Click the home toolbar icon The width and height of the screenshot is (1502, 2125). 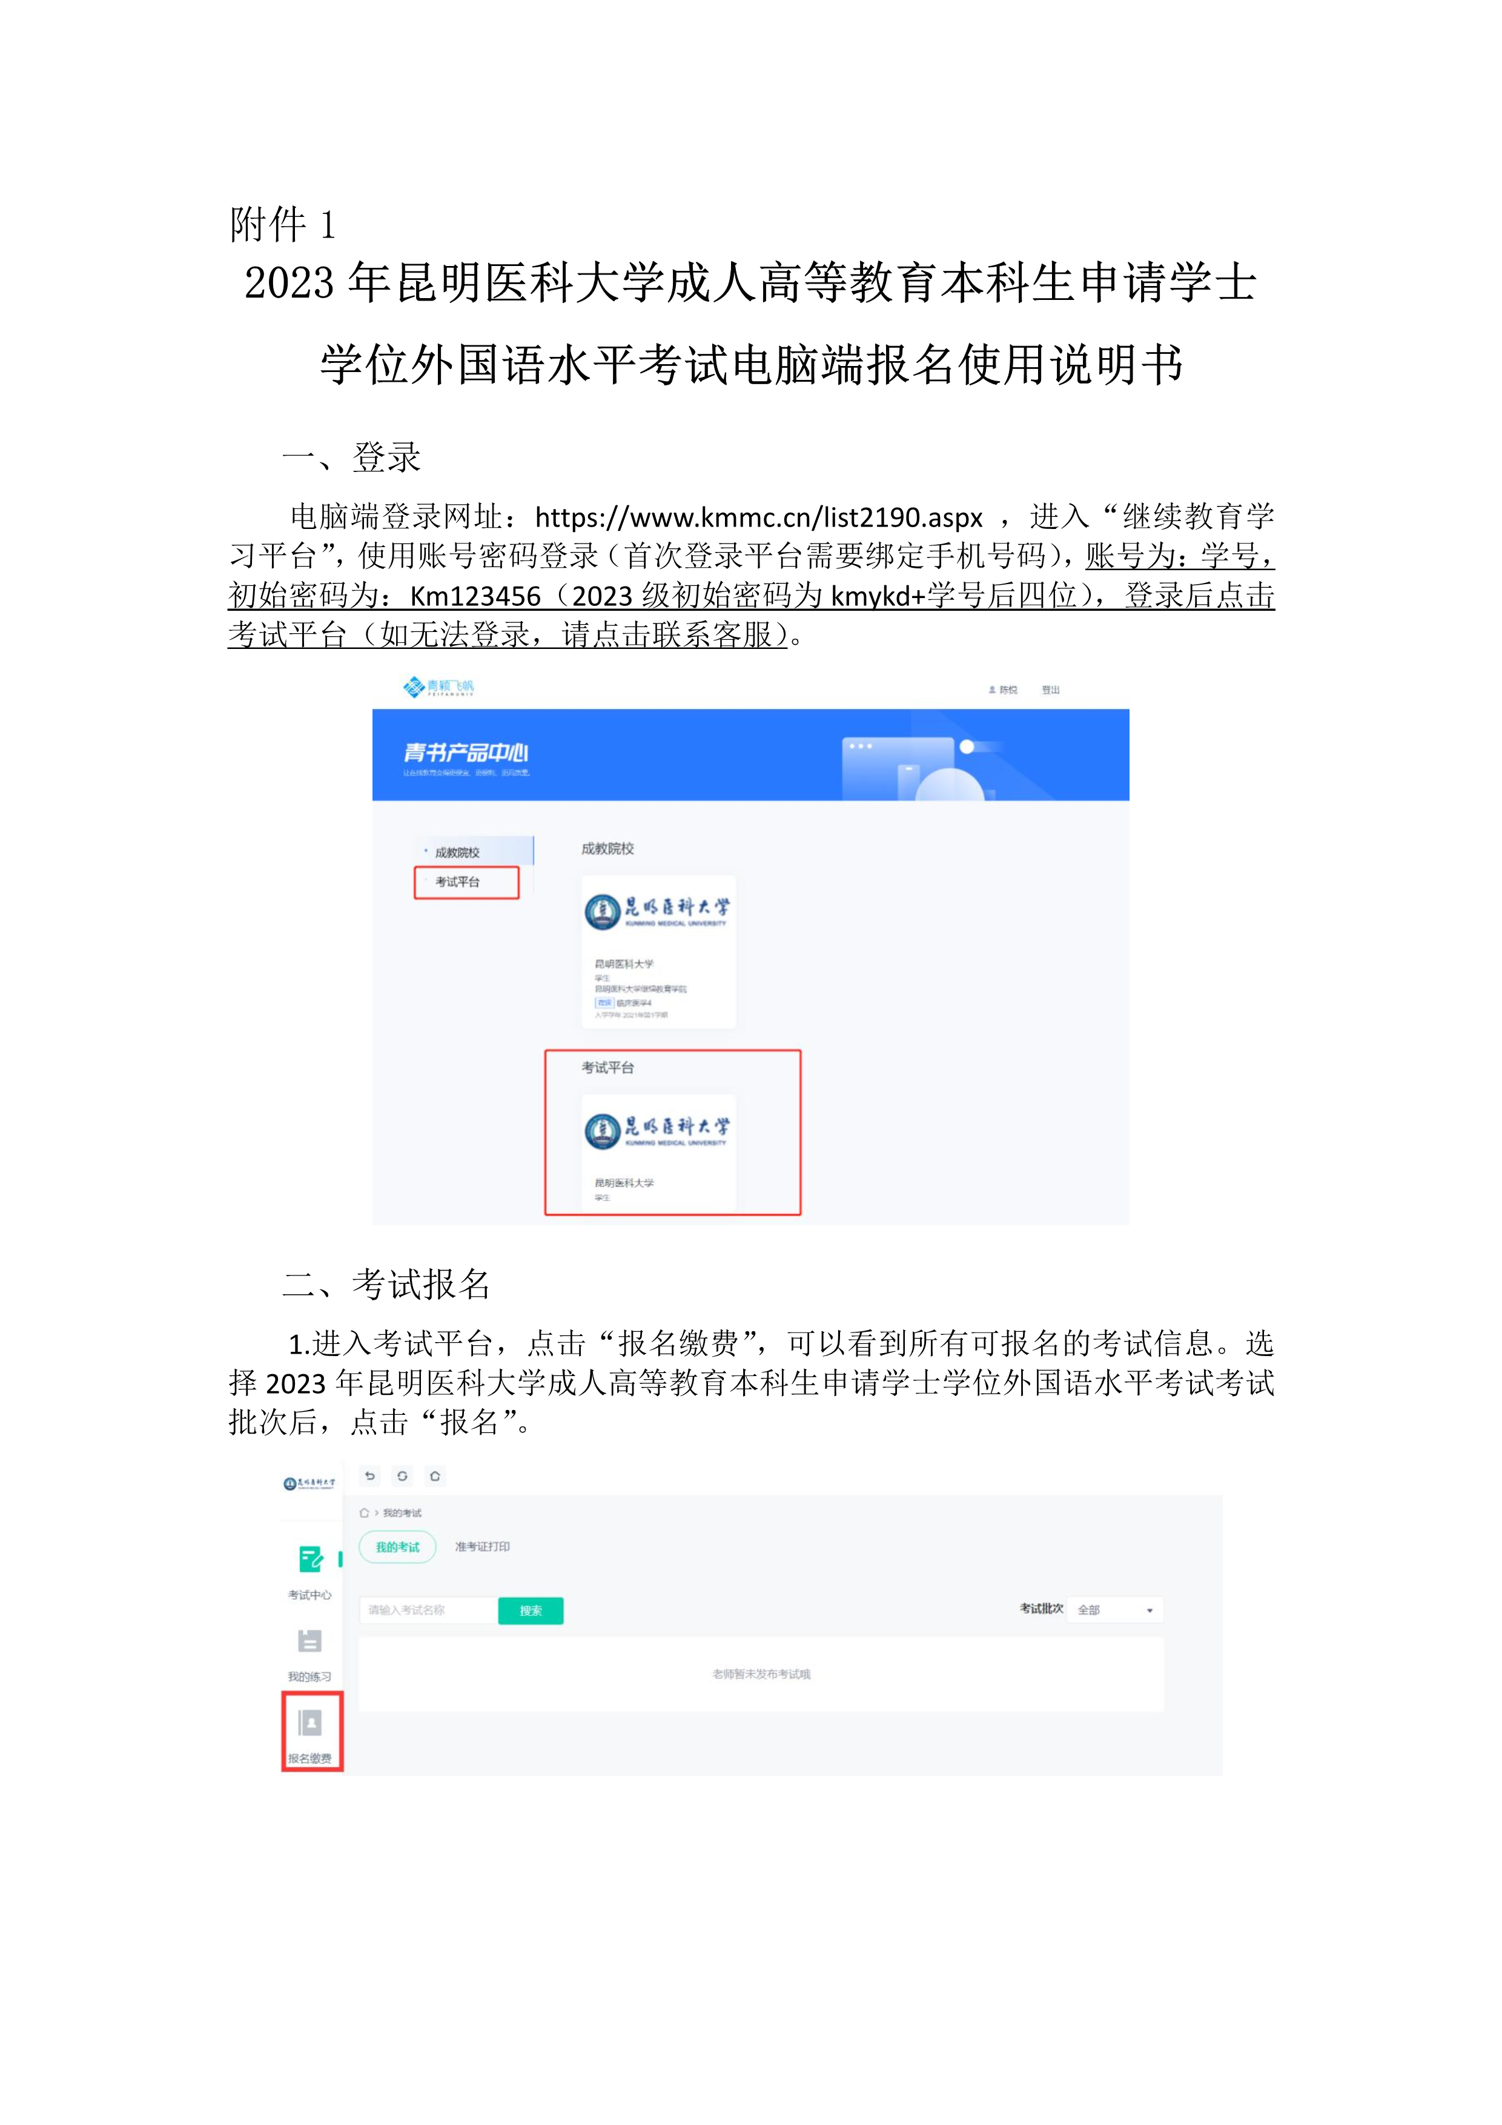click(x=435, y=1476)
